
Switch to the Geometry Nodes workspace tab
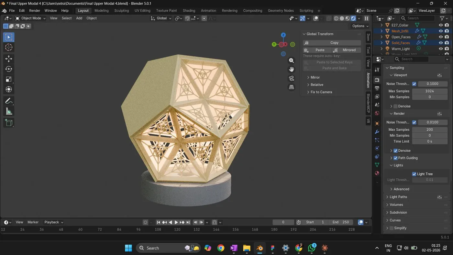[281, 11]
